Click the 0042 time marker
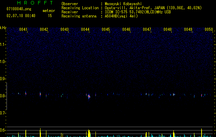 point(44,29)
